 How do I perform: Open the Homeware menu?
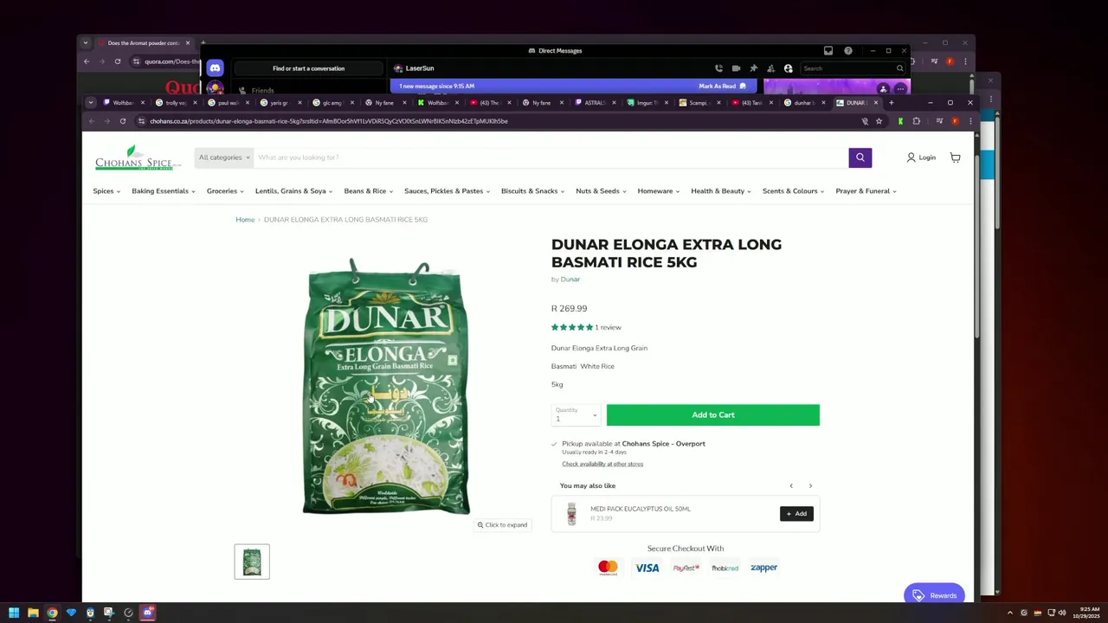tap(659, 191)
